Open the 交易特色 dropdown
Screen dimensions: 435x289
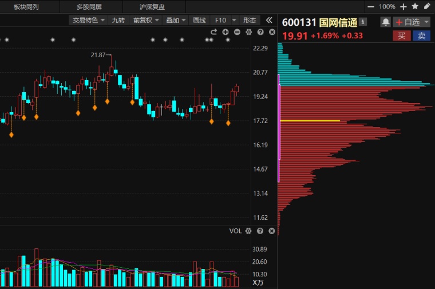[x=89, y=20]
